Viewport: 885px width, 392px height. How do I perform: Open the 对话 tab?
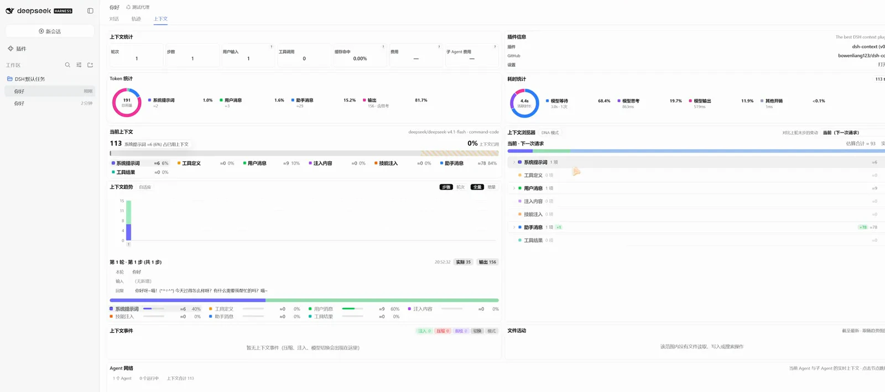(114, 19)
